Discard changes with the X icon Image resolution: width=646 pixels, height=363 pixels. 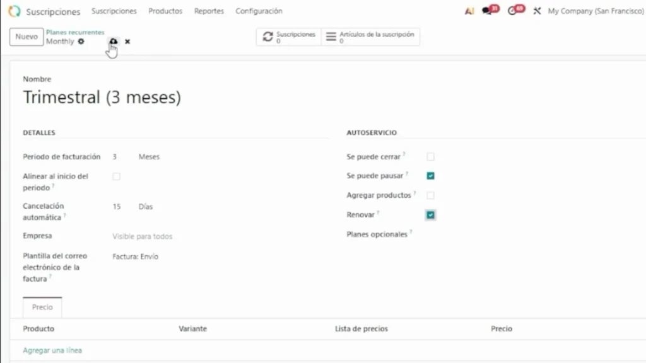point(127,42)
